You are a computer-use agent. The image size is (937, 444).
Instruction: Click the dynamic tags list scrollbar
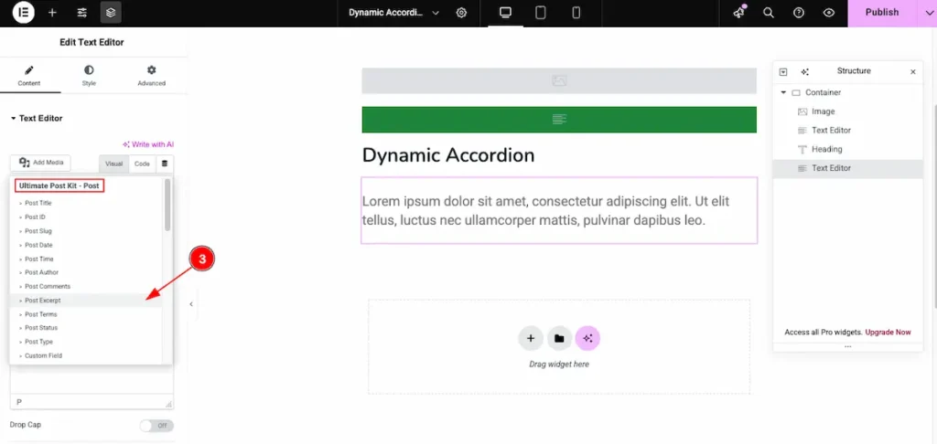coord(167,206)
